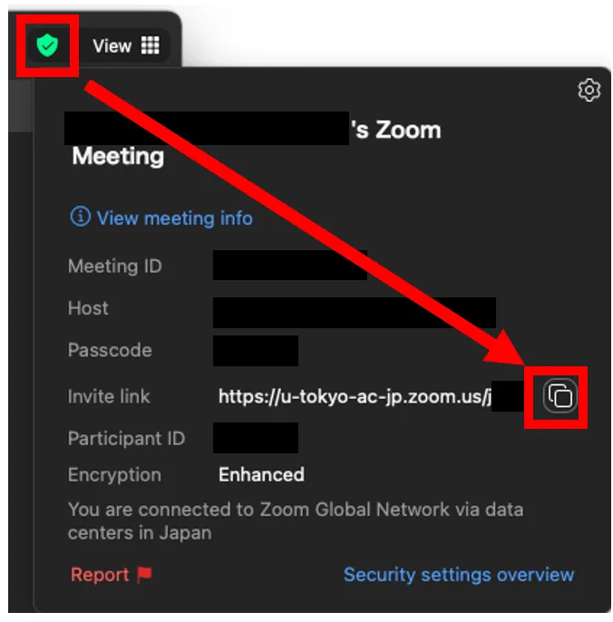Image resolution: width=613 pixels, height=622 pixels.
Task: Click the redacted Participant ID value
Action: 256,438
